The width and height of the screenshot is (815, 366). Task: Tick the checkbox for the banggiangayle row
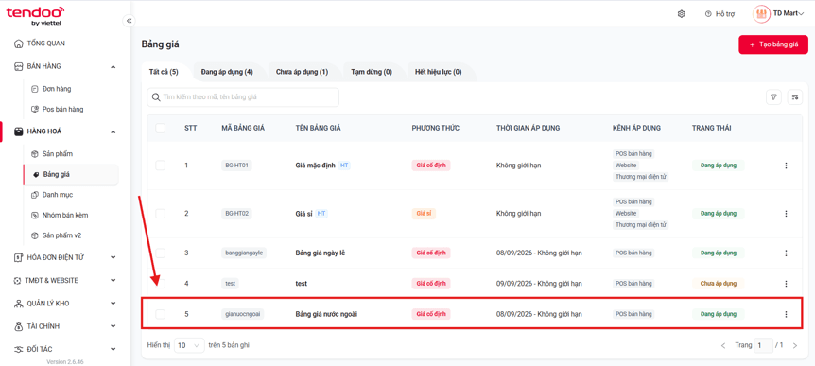pos(161,253)
